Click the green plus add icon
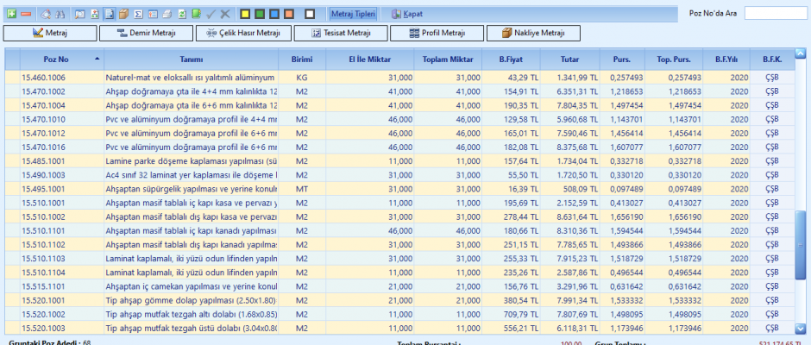This screenshot has width=811, height=345. point(12,14)
